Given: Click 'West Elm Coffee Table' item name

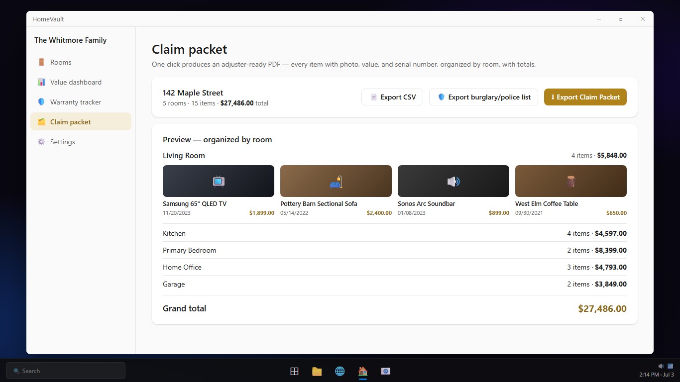Looking at the screenshot, I should click(x=547, y=204).
